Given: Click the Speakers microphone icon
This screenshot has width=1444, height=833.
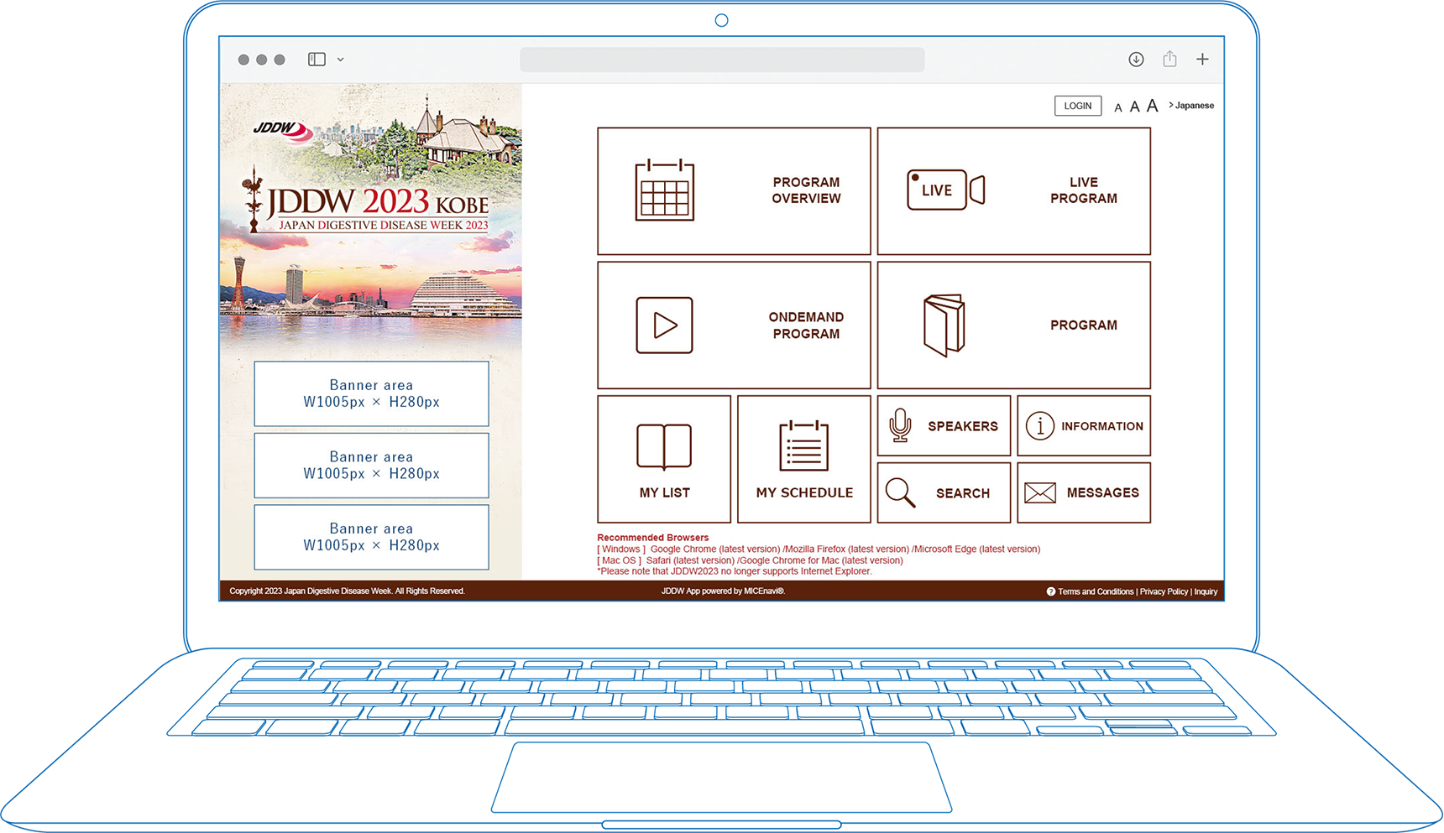Looking at the screenshot, I should click(x=900, y=426).
